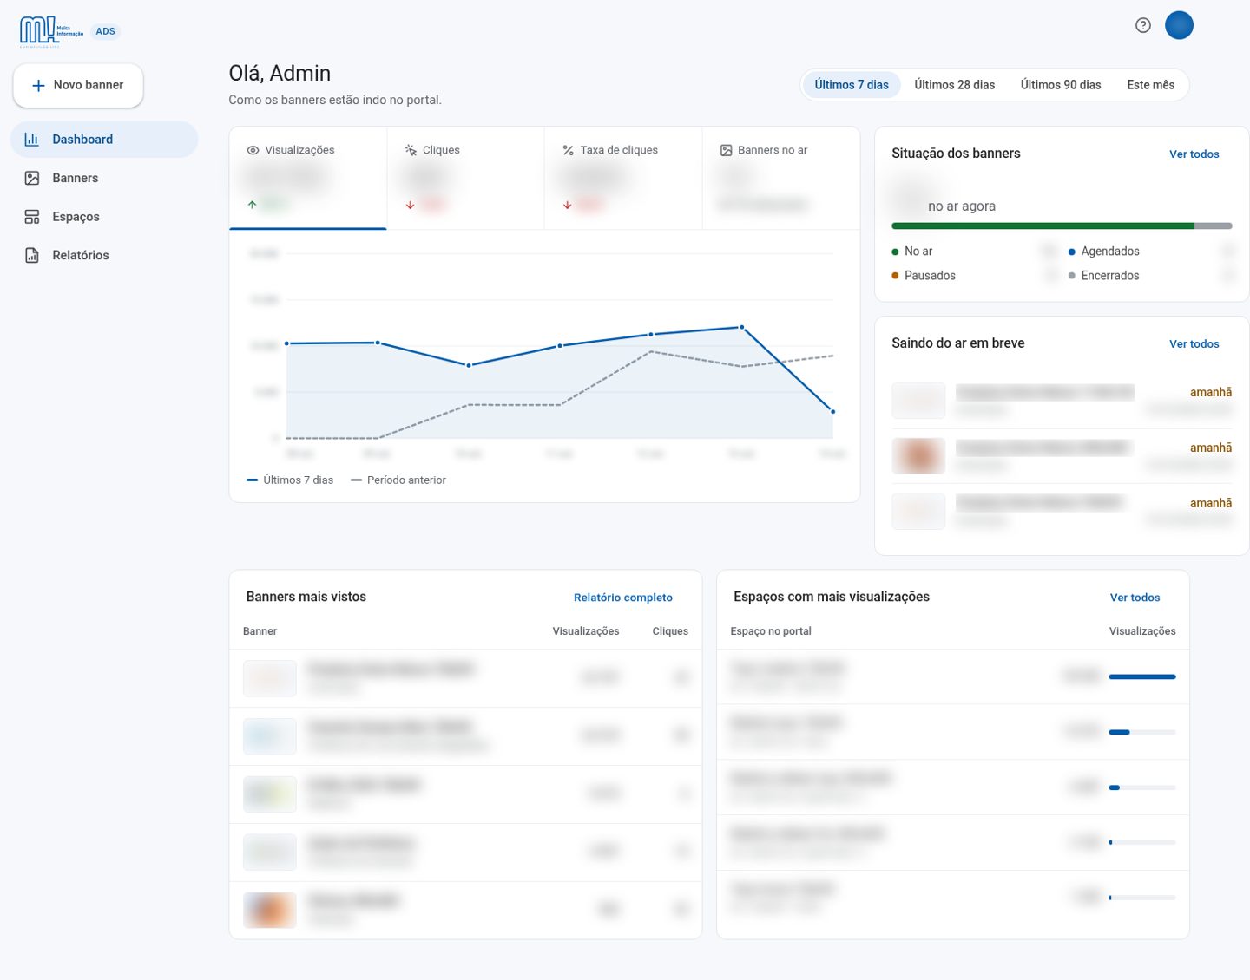The image size is (1250, 980).
Task: Click the fully filled visualization bar in Espaços
Action: [x=1142, y=676]
